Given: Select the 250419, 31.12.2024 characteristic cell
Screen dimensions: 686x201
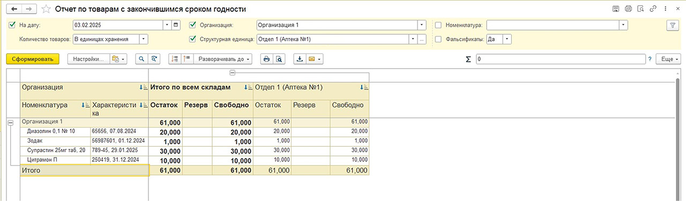Looking at the screenshot, I should (120, 160).
